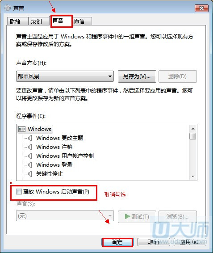Click the sound dialog title bar icon
Screen dimensions: 213x253
click(8, 8)
